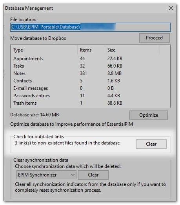Screen dimensions: 180x205
Task: Select the Appointments row
Action: click(x=90, y=59)
